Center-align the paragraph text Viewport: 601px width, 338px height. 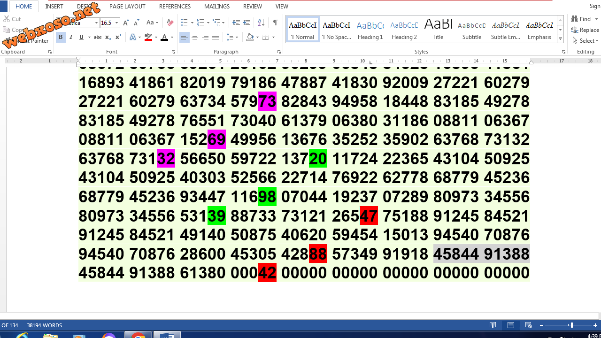[195, 37]
